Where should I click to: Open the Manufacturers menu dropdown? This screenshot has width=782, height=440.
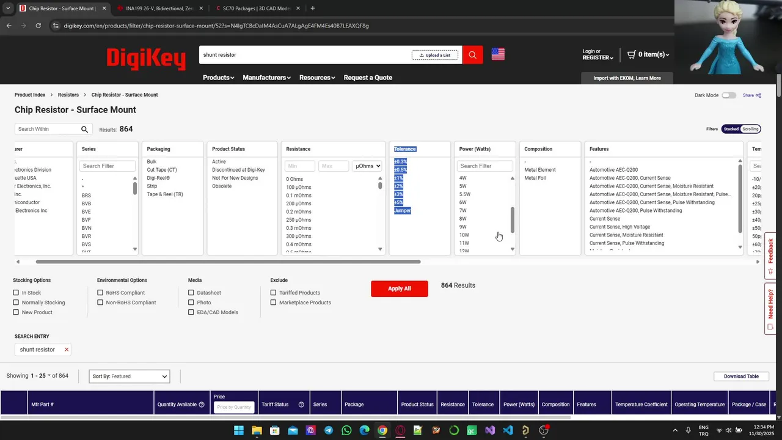point(266,78)
